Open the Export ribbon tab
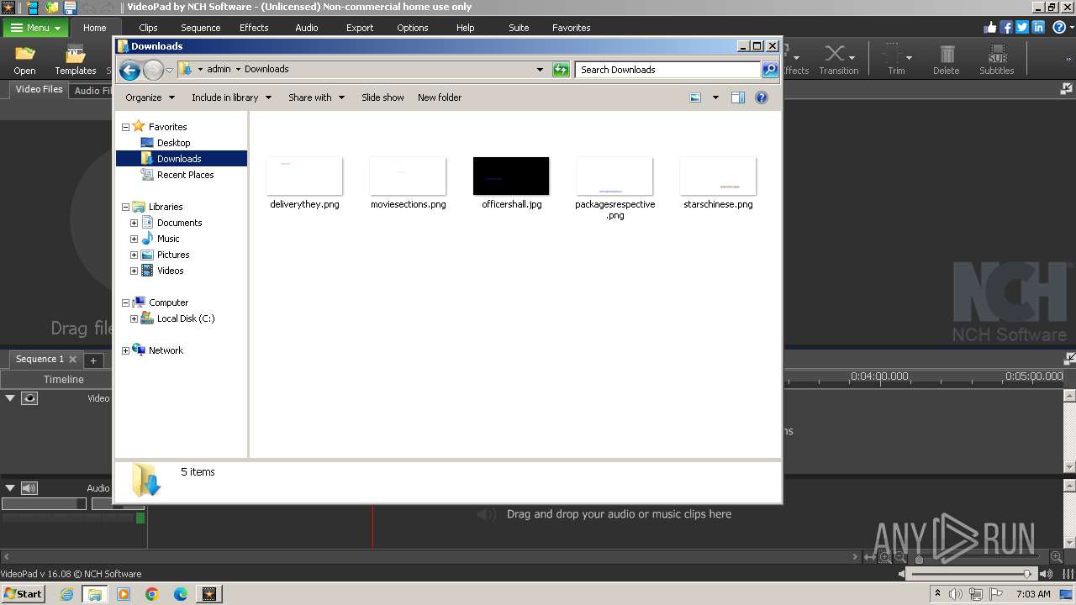Image resolution: width=1076 pixels, height=605 pixels. pos(360,28)
